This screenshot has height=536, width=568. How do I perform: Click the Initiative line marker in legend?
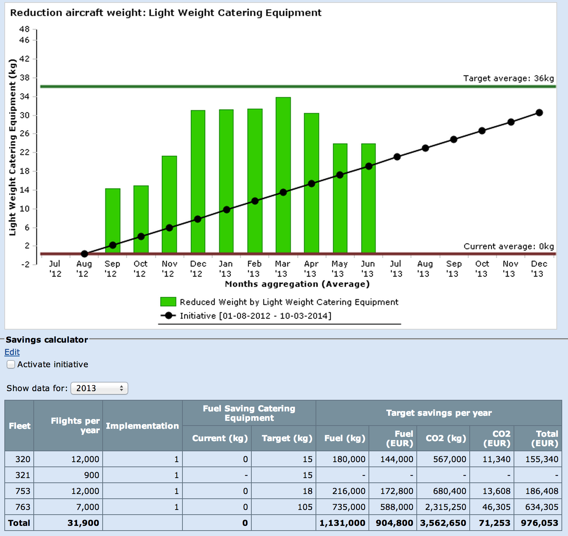[x=168, y=315]
